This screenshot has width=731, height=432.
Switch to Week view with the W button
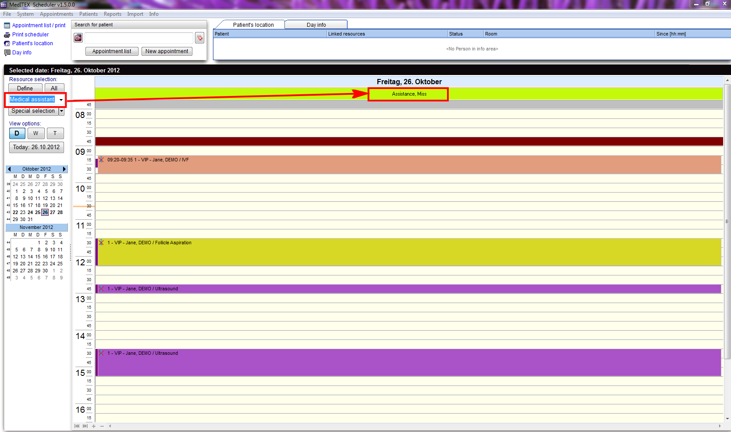coord(36,133)
